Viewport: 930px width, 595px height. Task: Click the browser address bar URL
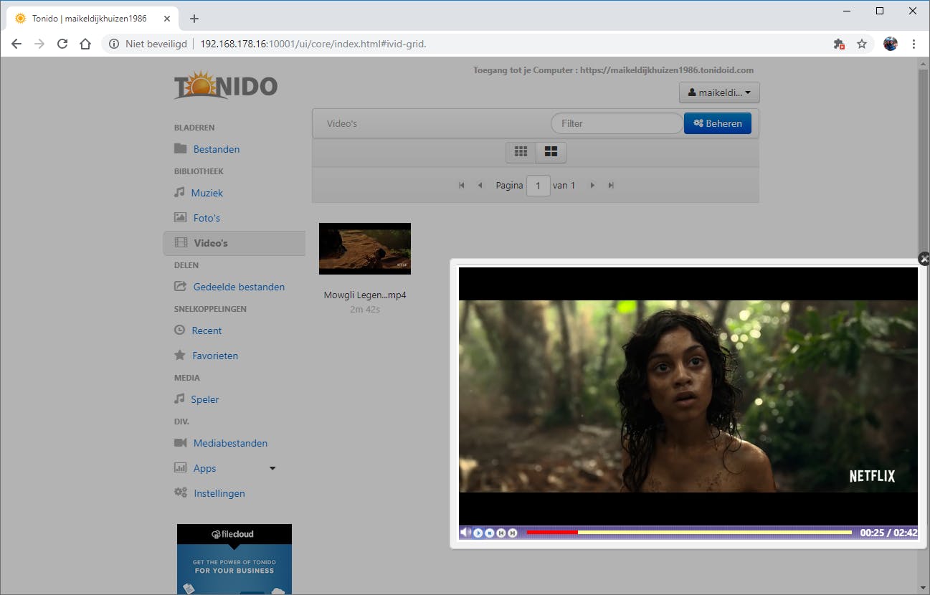[x=313, y=44]
